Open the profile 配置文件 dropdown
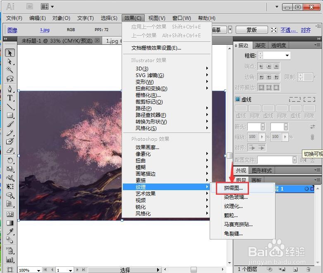Viewport: 323px width, 273px height. (295, 160)
